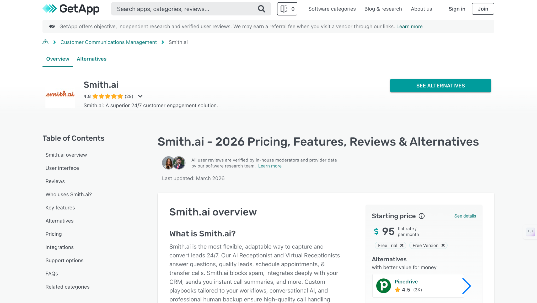Click the Smith.ai logo image
Screen dimensions: 537x303
pos(60,94)
